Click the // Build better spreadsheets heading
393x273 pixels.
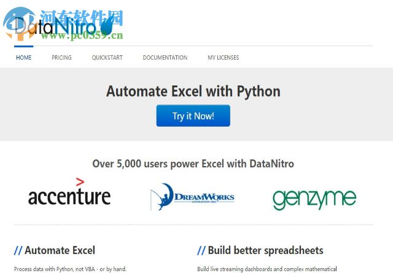click(260, 250)
